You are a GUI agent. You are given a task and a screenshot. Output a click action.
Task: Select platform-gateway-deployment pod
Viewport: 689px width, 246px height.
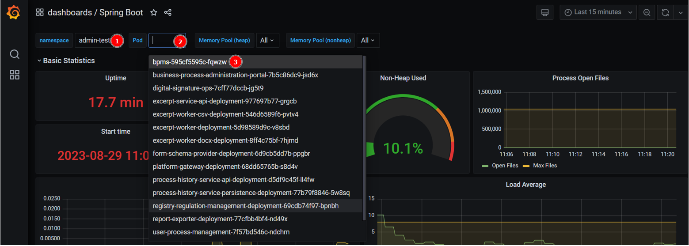tap(255, 167)
